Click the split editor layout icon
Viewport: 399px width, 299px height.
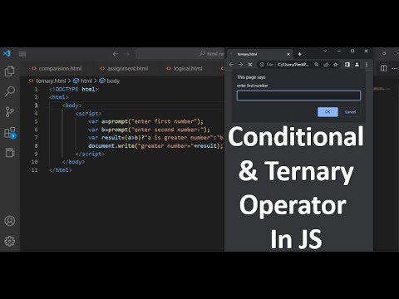pyautogui.click(x=384, y=68)
